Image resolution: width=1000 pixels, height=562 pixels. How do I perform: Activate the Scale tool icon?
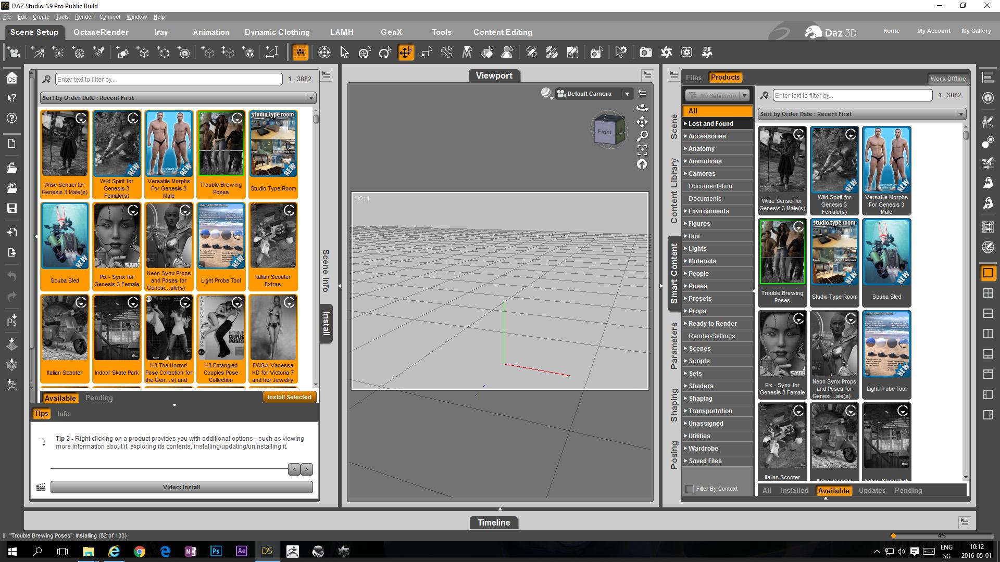pyautogui.click(x=426, y=53)
